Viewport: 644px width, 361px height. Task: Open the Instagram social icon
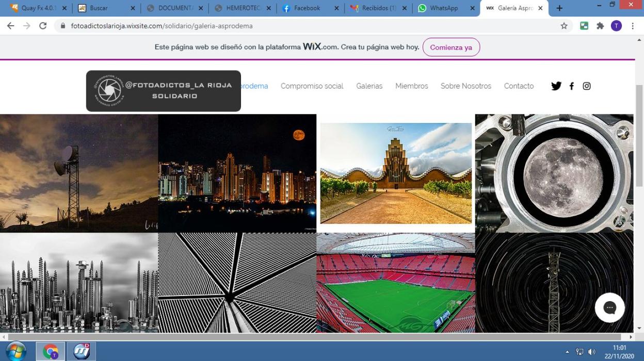pyautogui.click(x=587, y=86)
